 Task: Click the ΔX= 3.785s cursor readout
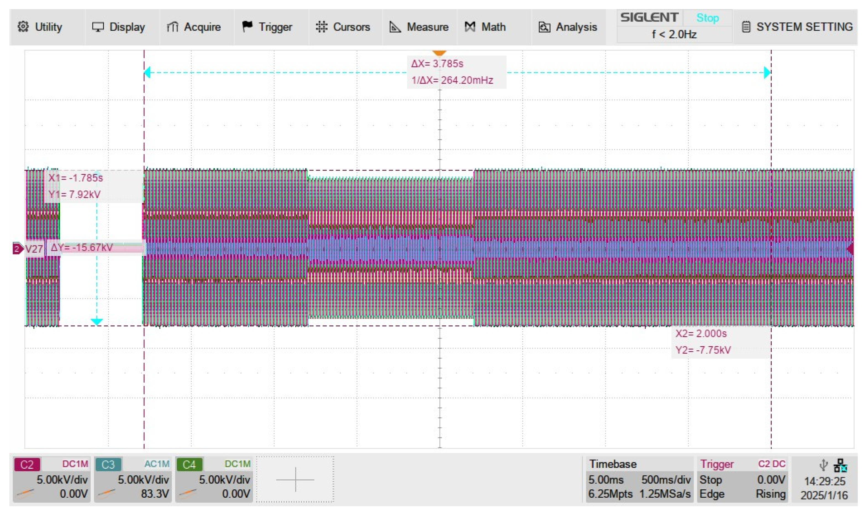pyautogui.click(x=437, y=64)
